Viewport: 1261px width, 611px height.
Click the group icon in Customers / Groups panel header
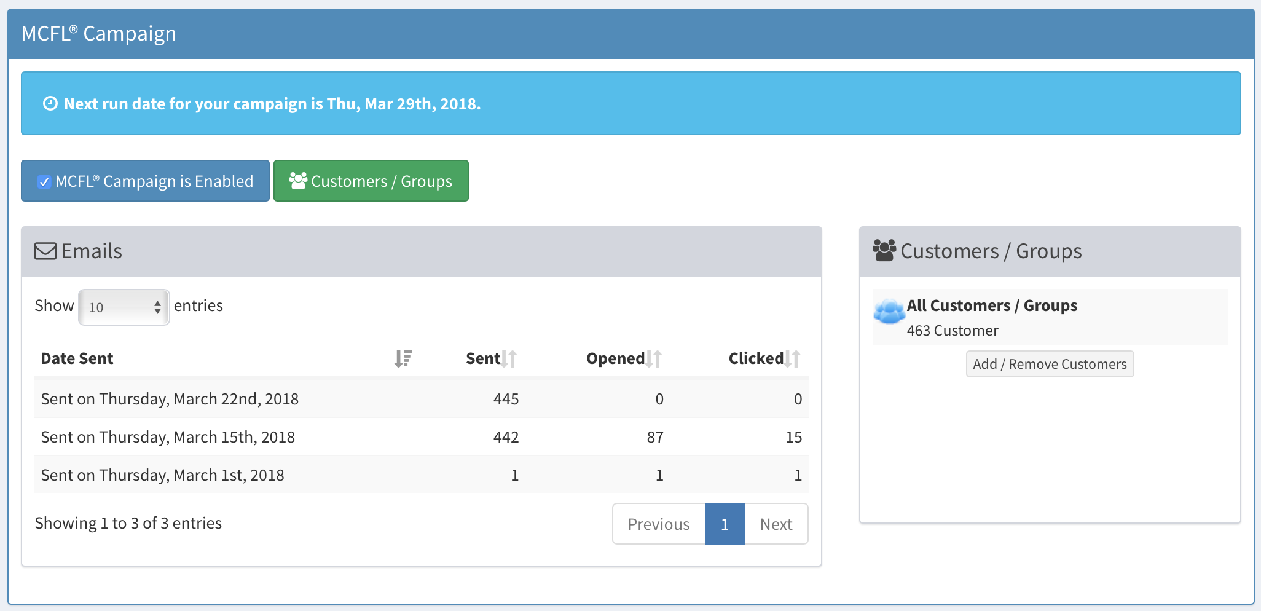click(x=884, y=251)
